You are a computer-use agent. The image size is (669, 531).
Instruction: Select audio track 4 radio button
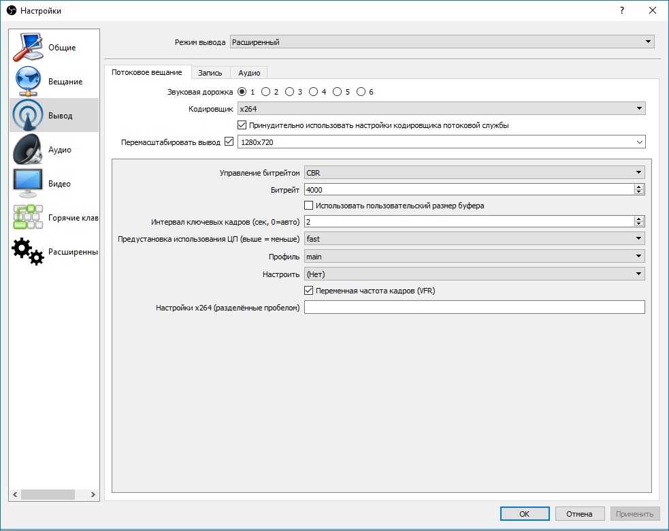[x=314, y=91]
